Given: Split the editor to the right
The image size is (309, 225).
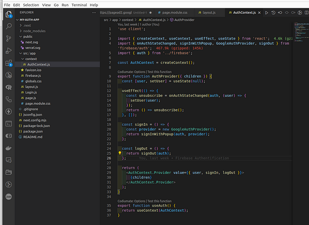Looking at the screenshot, I should point(306,13).
